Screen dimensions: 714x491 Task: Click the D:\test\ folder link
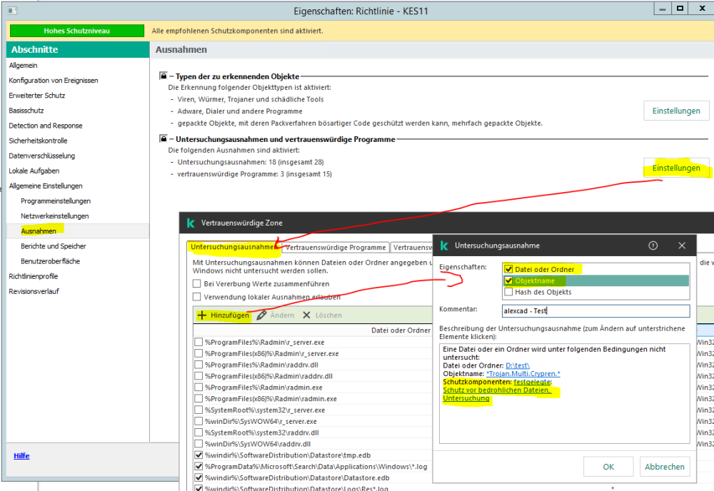coord(517,365)
